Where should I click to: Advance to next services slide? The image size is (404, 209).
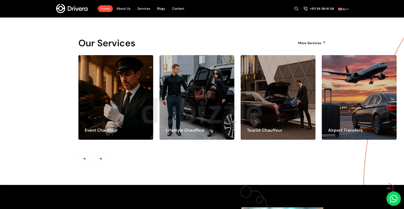(101, 159)
